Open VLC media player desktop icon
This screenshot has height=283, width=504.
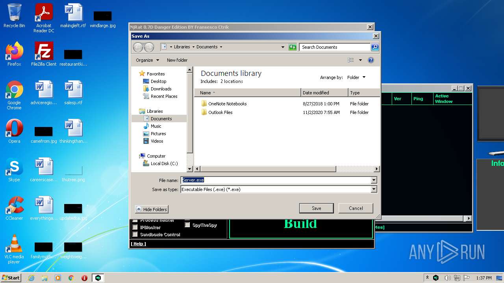tap(14, 249)
